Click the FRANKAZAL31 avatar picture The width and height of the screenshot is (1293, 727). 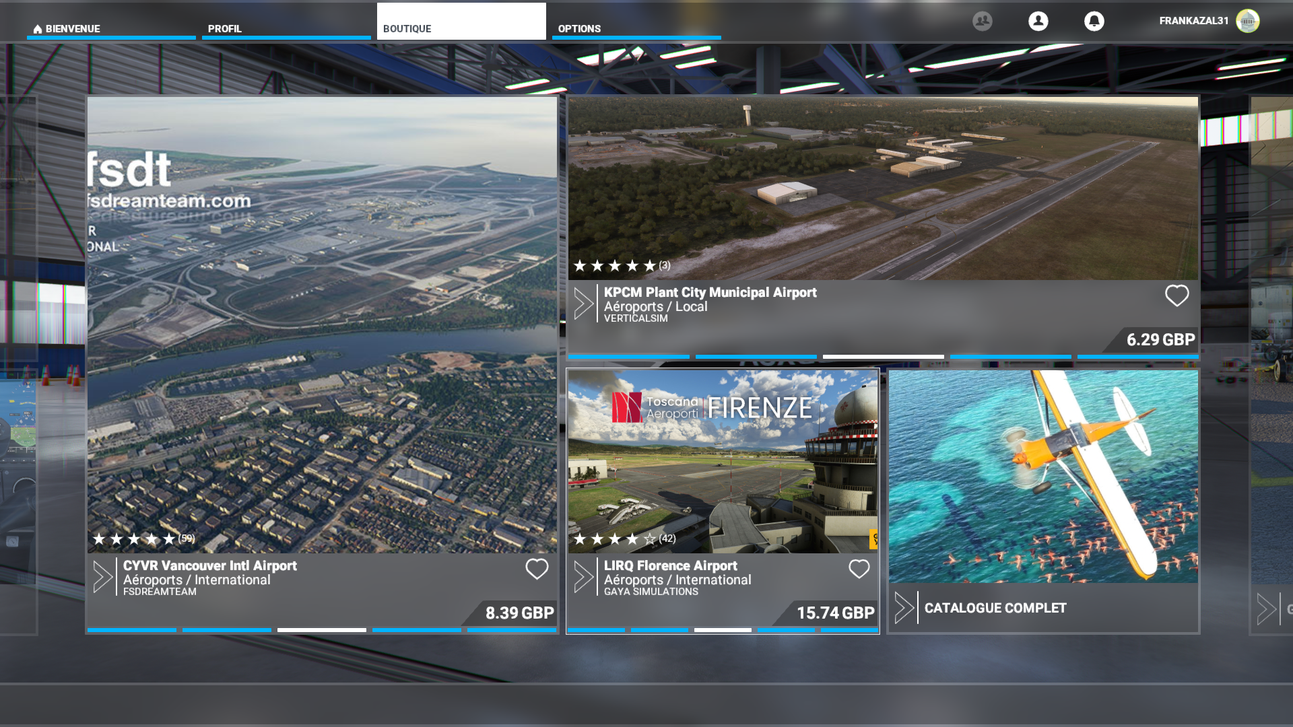coord(1247,21)
